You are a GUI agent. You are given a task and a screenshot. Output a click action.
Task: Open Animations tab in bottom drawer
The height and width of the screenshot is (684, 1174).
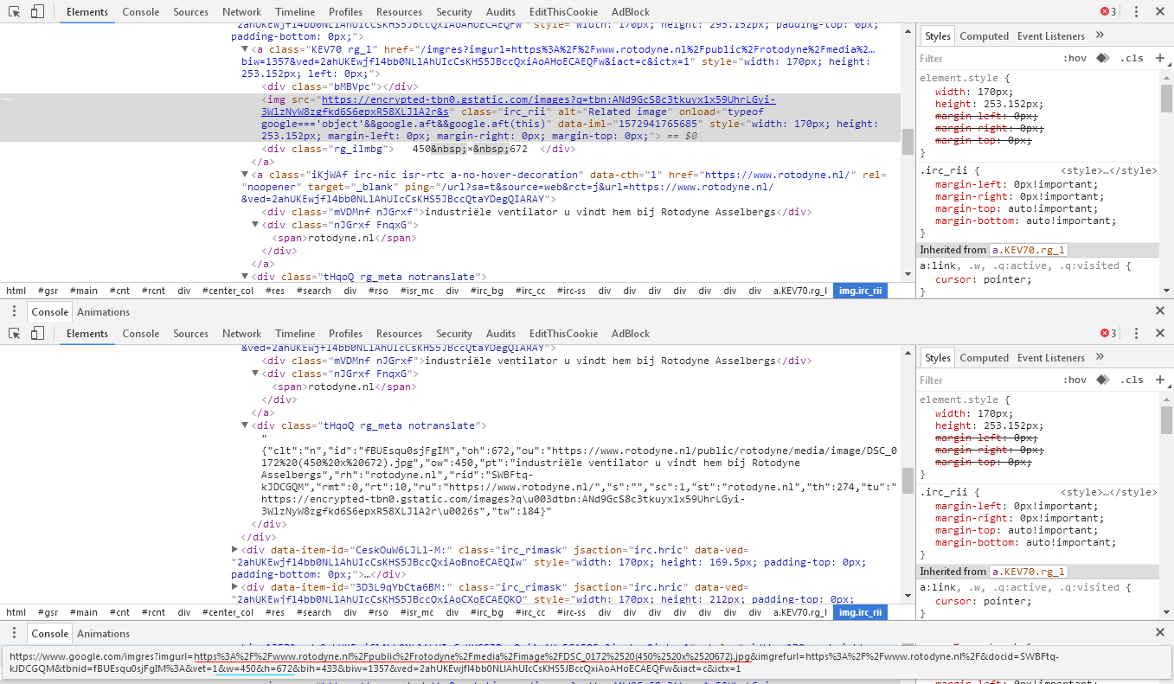click(x=103, y=633)
